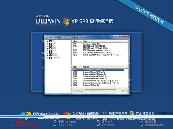Click the Windows flag logo beside DEEPWIN

click(66, 21)
